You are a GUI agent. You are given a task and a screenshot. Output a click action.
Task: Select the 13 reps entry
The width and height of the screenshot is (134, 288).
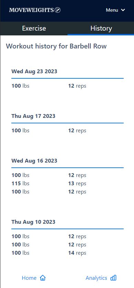[77, 184]
